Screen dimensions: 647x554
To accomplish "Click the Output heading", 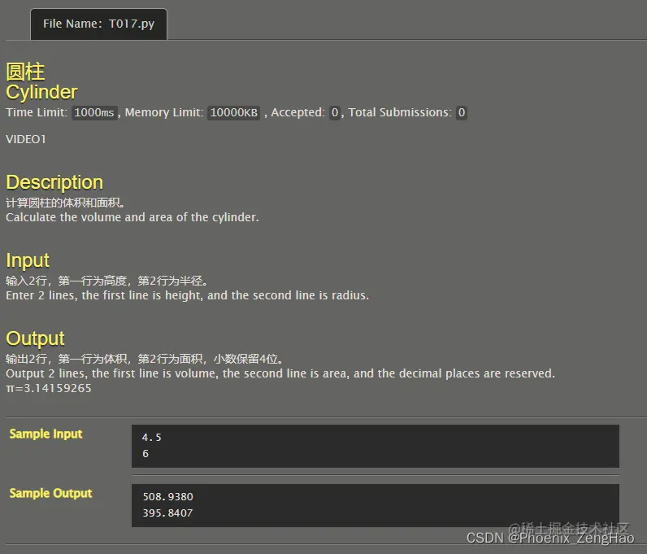I will pos(35,338).
